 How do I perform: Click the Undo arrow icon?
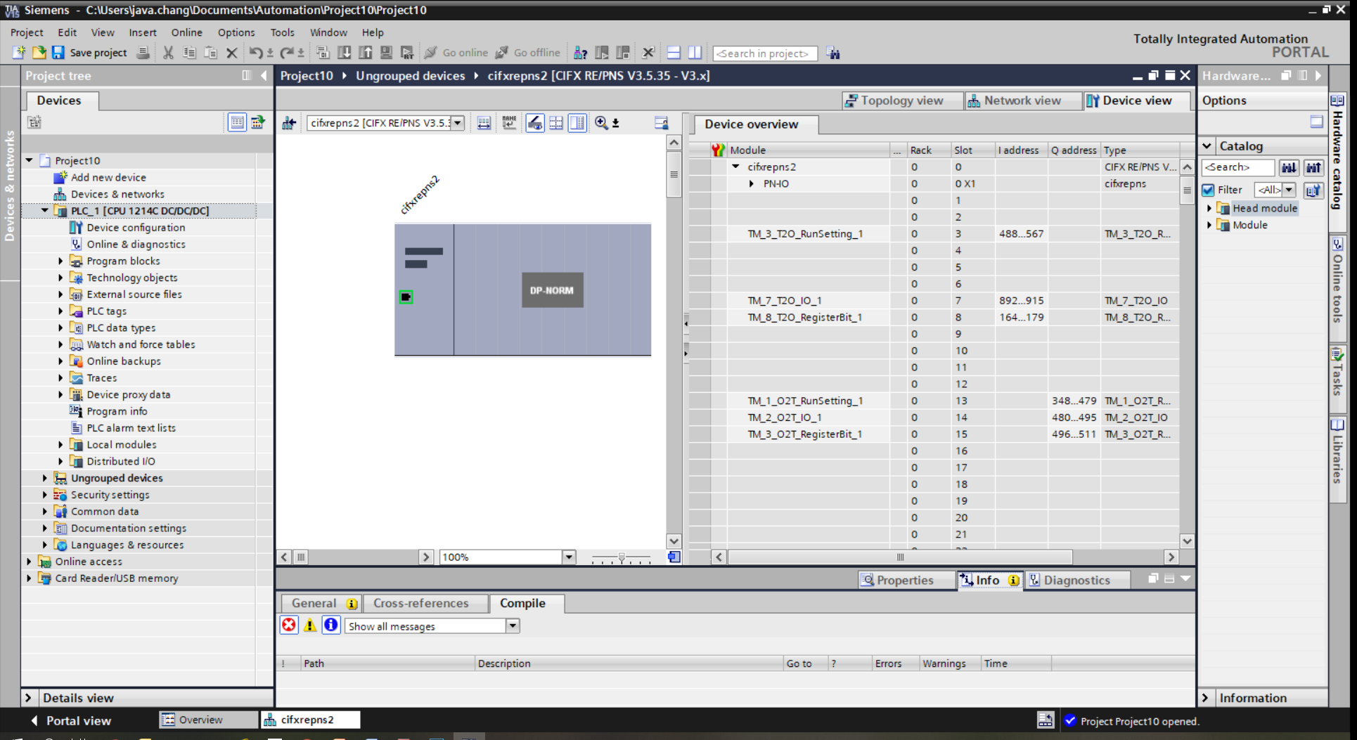pos(256,53)
